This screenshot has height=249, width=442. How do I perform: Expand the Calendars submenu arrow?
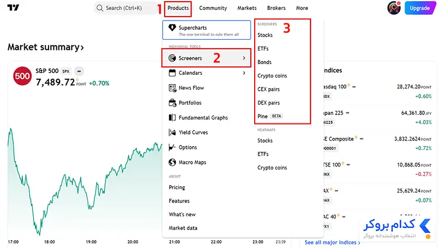(244, 73)
